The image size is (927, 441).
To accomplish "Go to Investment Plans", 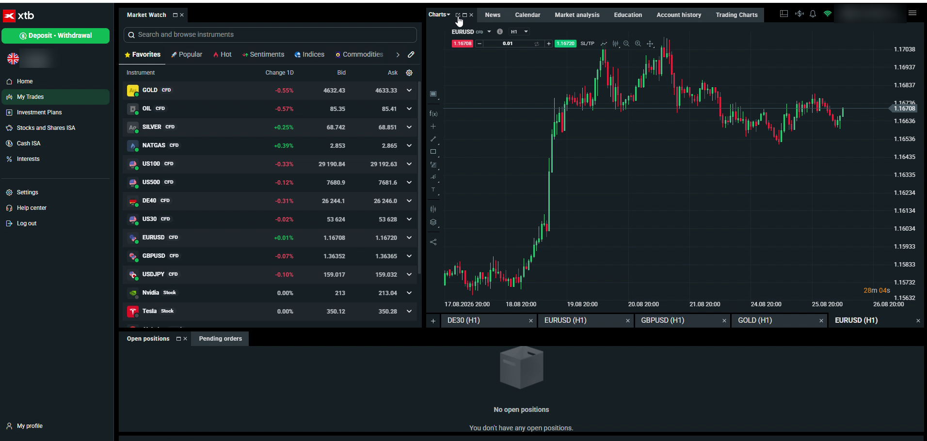I will click(39, 112).
